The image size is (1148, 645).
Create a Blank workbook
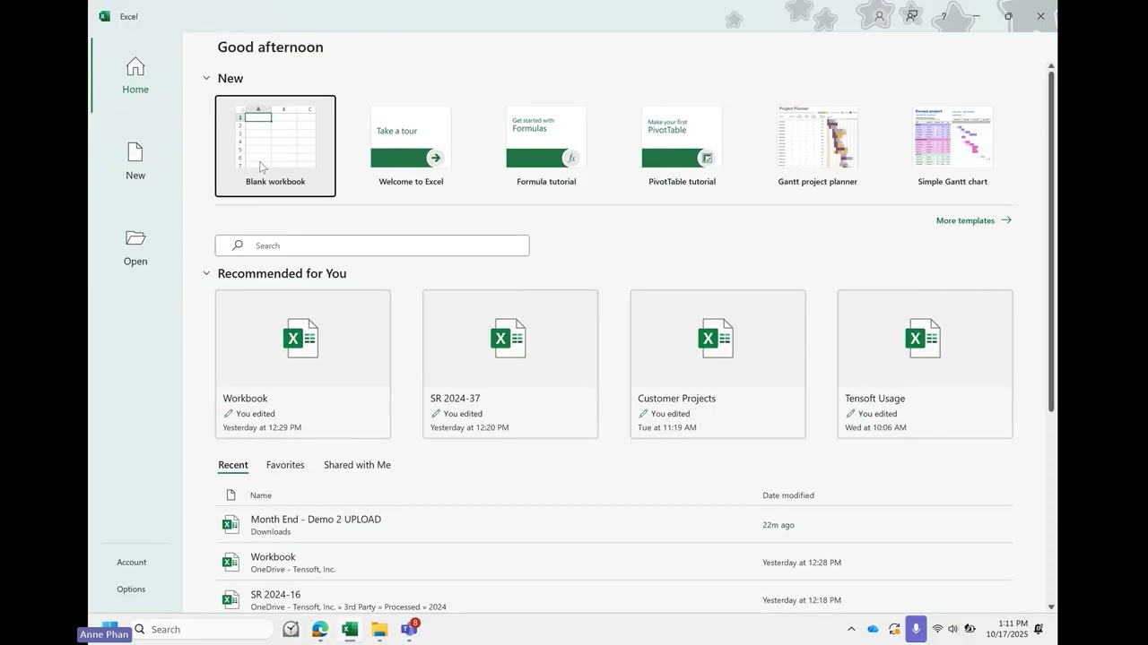click(x=275, y=146)
